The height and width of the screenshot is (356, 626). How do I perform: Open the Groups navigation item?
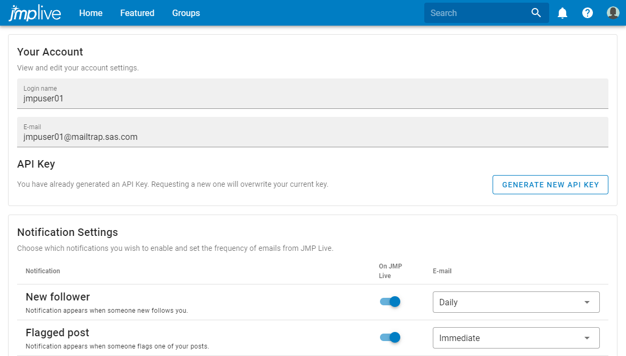[186, 13]
